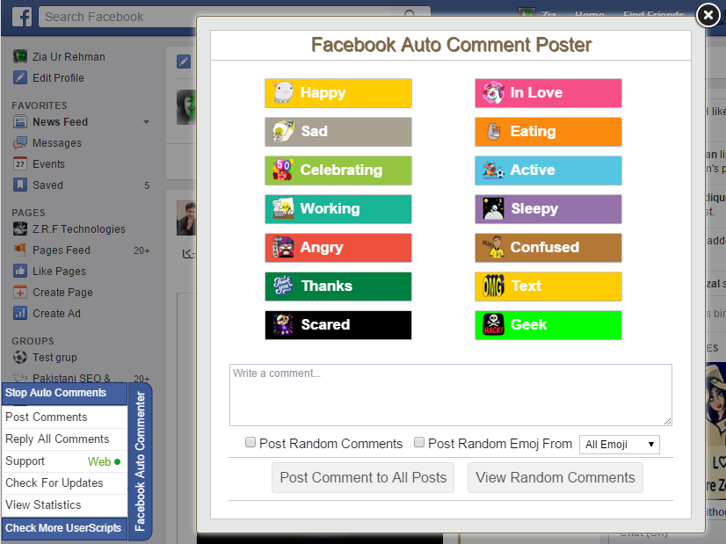This screenshot has height=544, width=726.
Task: Click View Random Comments button
Action: [555, 478]
